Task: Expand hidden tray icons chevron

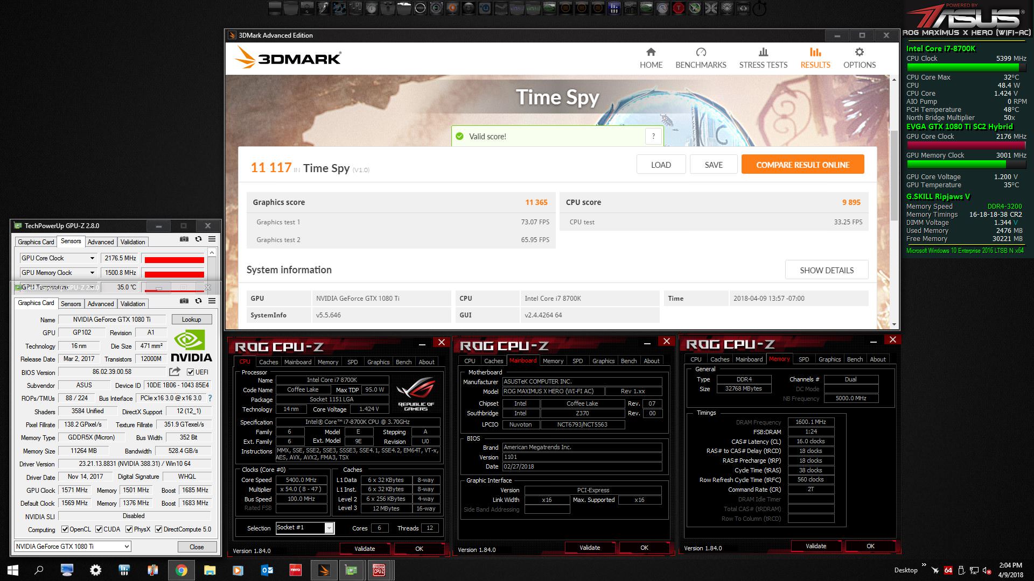Action: click(x=924, y=565)
